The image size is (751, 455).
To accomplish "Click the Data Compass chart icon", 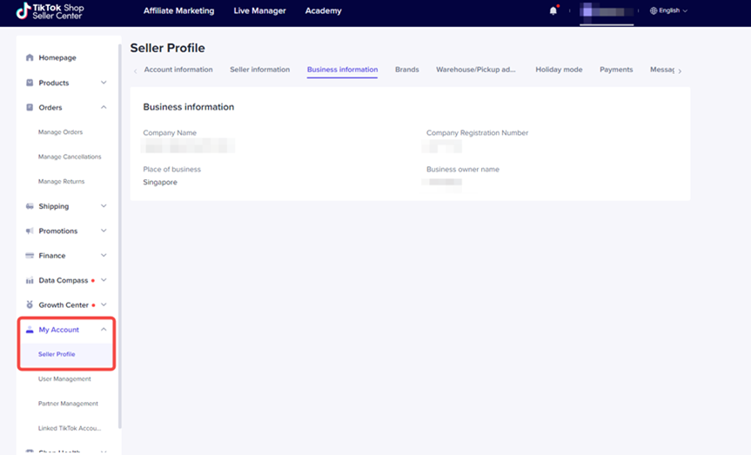I will click(x=30, y=280).
